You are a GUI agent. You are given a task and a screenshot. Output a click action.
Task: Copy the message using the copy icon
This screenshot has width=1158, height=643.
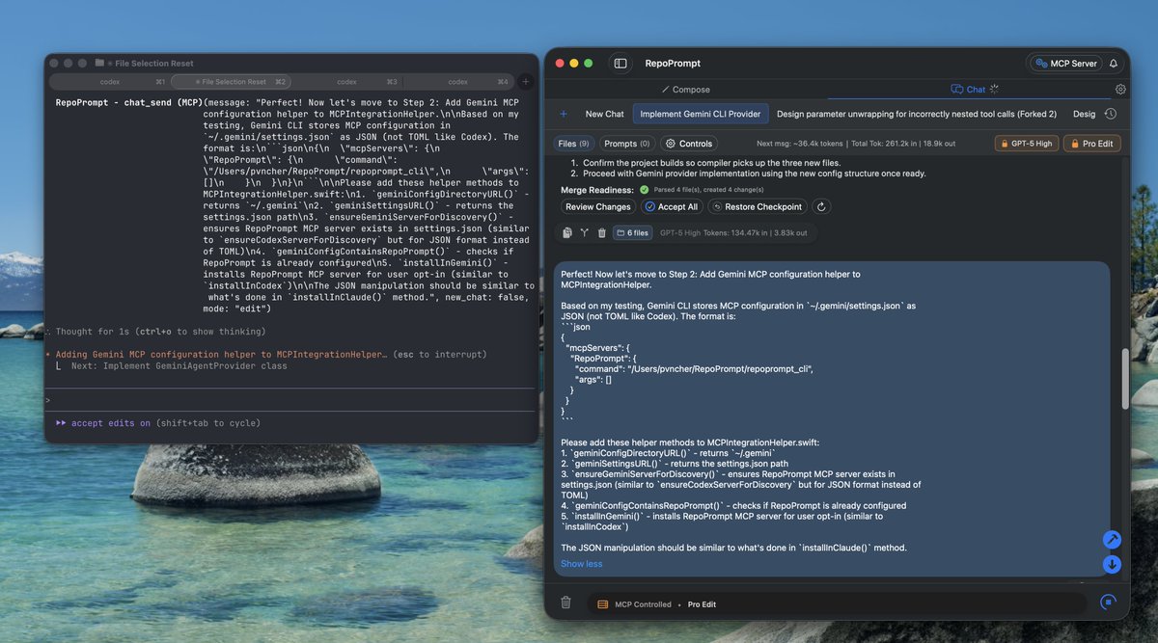tap(567, 232)
